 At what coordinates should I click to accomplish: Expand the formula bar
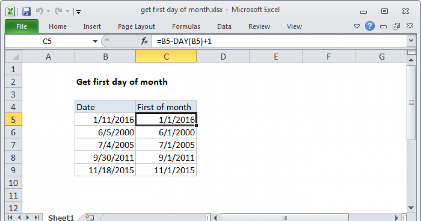(411, 41)
